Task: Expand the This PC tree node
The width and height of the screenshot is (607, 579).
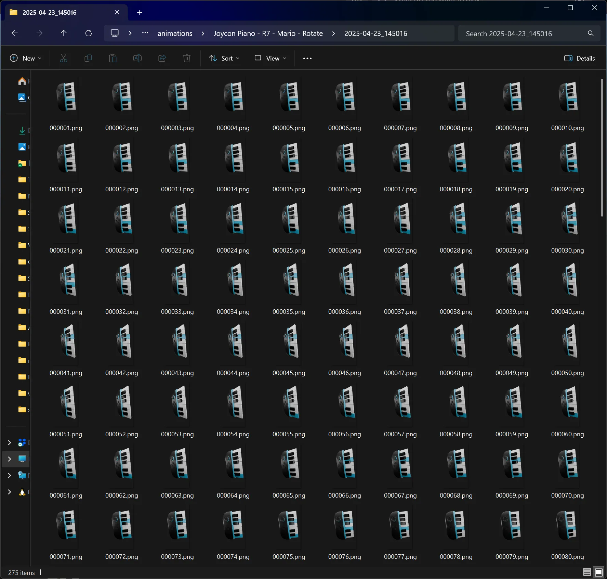Action: pos(9,459)
